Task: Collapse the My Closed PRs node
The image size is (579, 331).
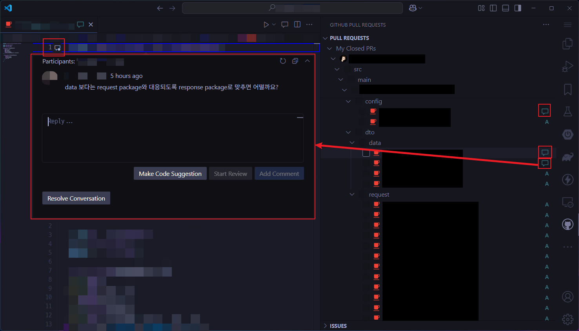Action: [330, 49]
